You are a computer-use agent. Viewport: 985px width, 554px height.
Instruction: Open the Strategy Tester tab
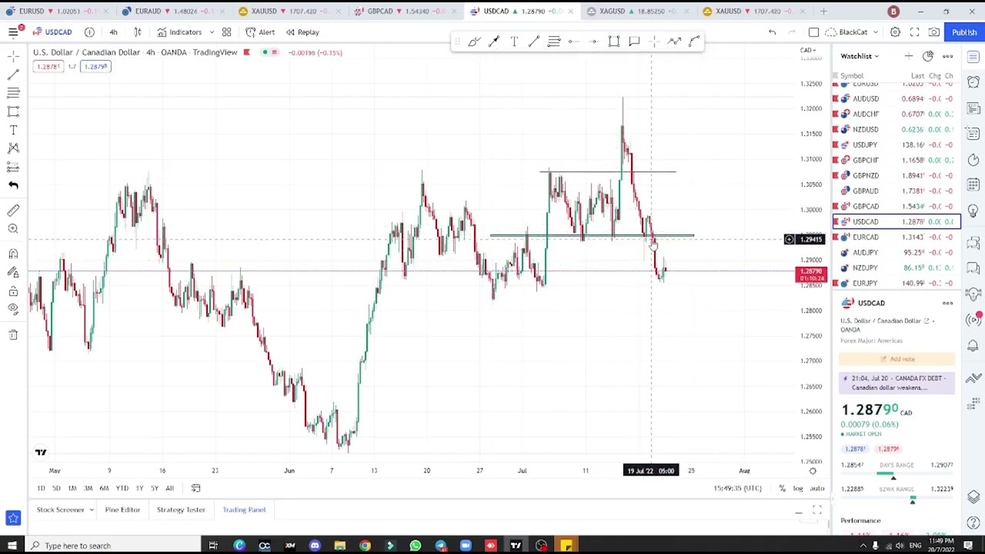click(x=181, y=509)
